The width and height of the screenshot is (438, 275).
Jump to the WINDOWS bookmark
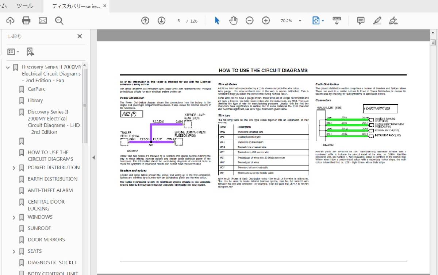point(40,217)
